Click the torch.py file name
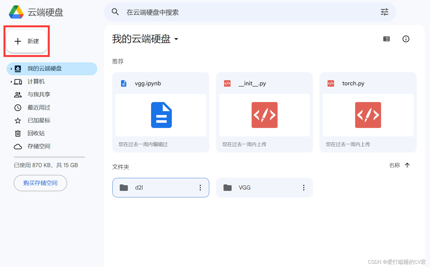 click(353, 83)
